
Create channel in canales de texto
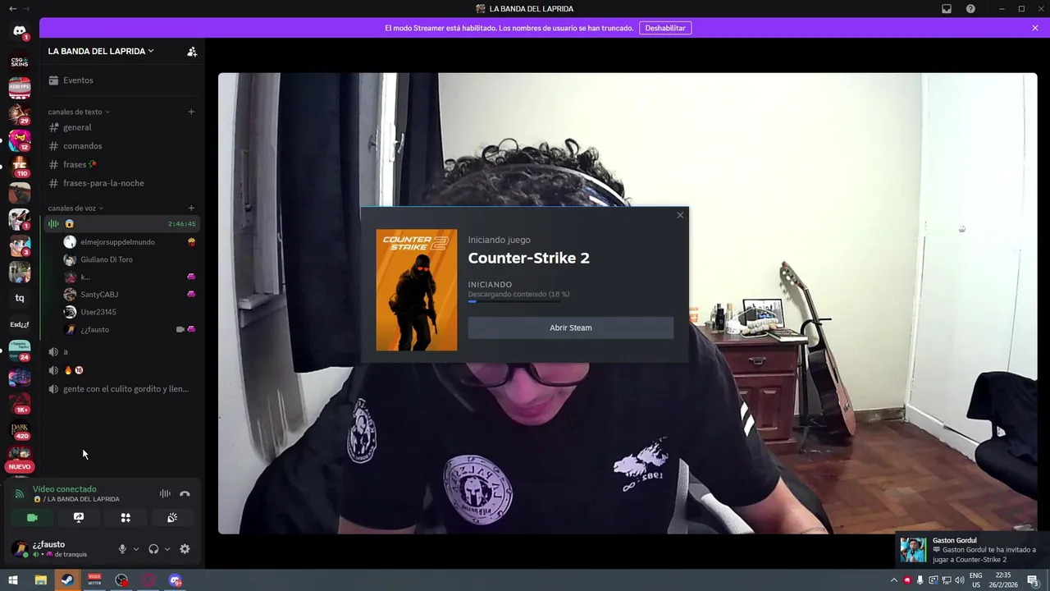(x=191, y=112)
